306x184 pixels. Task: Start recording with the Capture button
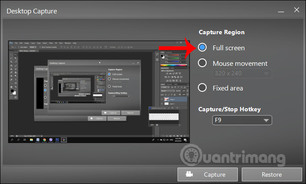pos(207,174)
